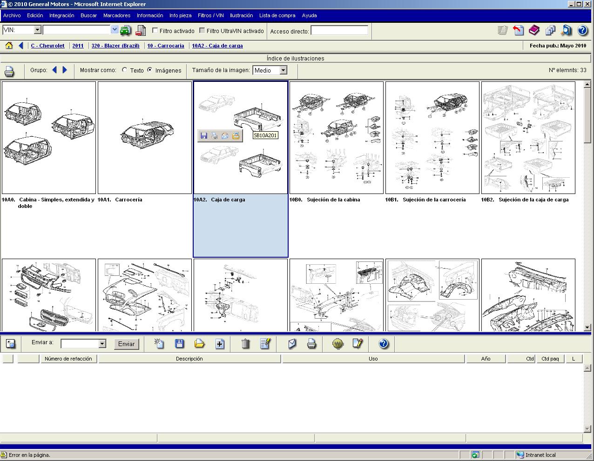Open the Archivo menu
The image size is (594, 461).
tap(12, 15)
